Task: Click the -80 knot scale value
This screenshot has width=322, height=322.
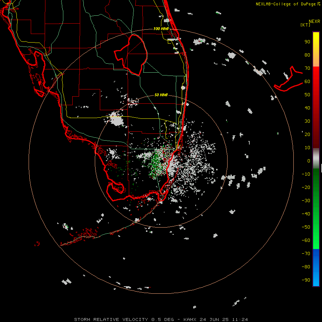Action: [306, 267]
